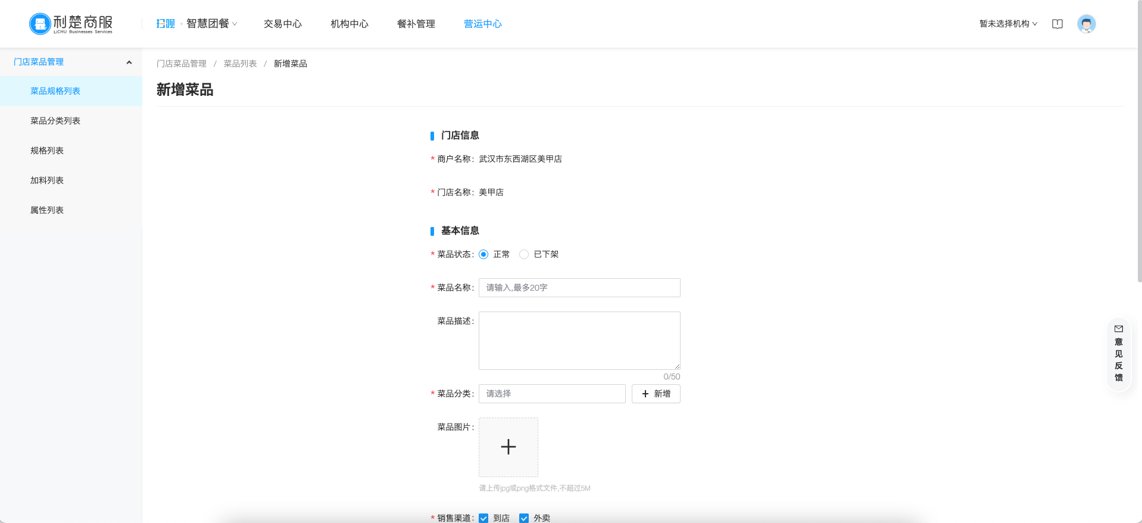The image size is (1142, 523).
Task: Click the 请上传jpg或png格式文件 upload hint
Action: pyautogui.click(x=535, y=488)
